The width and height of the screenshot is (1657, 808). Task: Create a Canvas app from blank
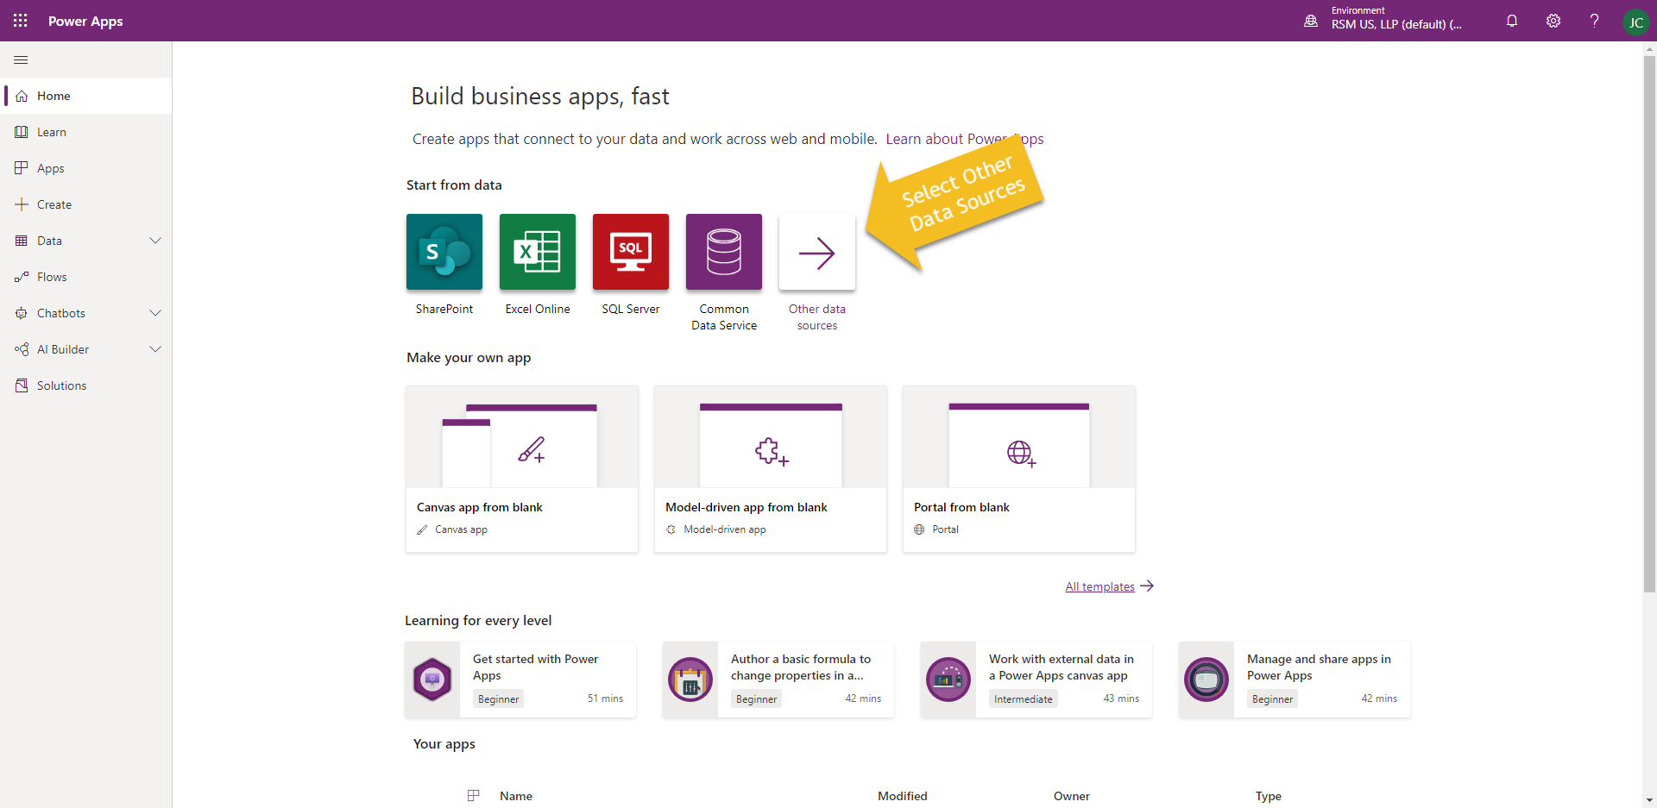[522, 468]
